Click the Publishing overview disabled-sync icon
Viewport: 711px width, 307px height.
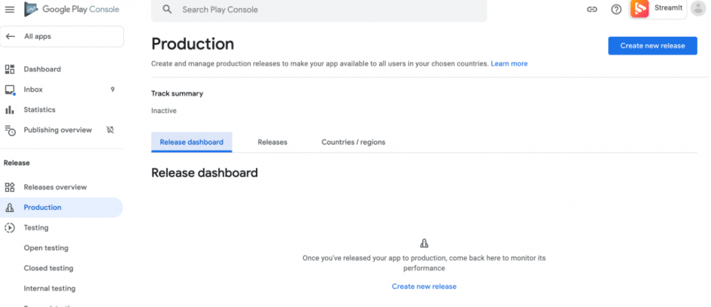click(x=110, y=130)
